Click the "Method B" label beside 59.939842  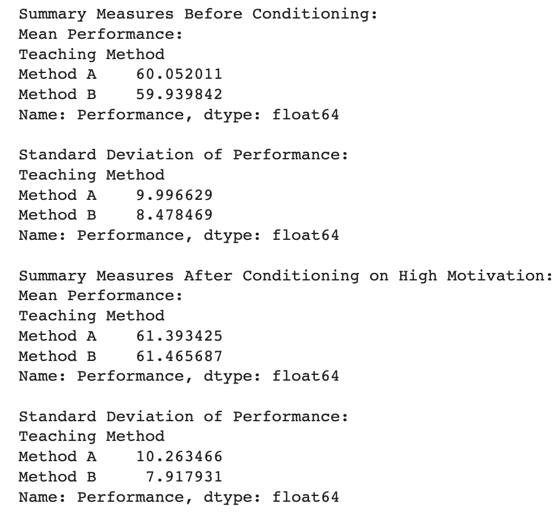coord(57,94)
